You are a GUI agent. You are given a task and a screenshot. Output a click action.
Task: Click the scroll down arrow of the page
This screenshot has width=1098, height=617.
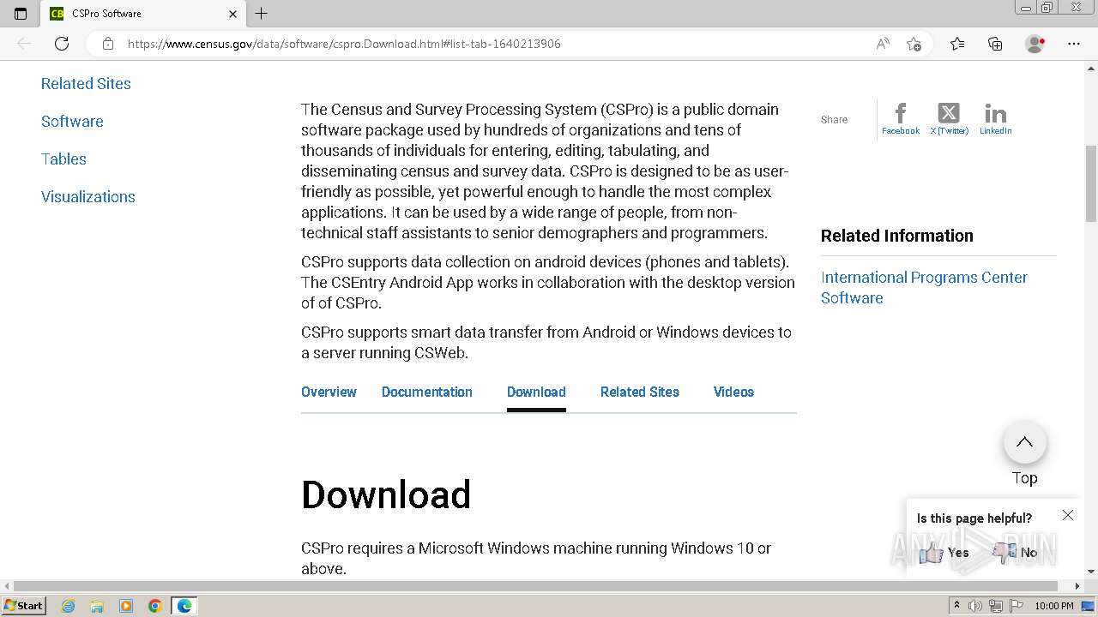point(1091,572)
